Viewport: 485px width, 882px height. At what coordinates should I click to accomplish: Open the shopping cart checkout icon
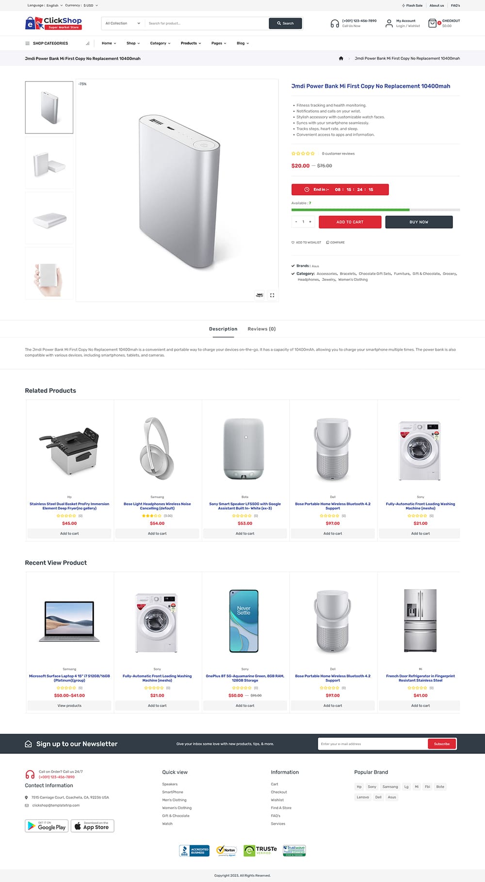pos(432,23)
